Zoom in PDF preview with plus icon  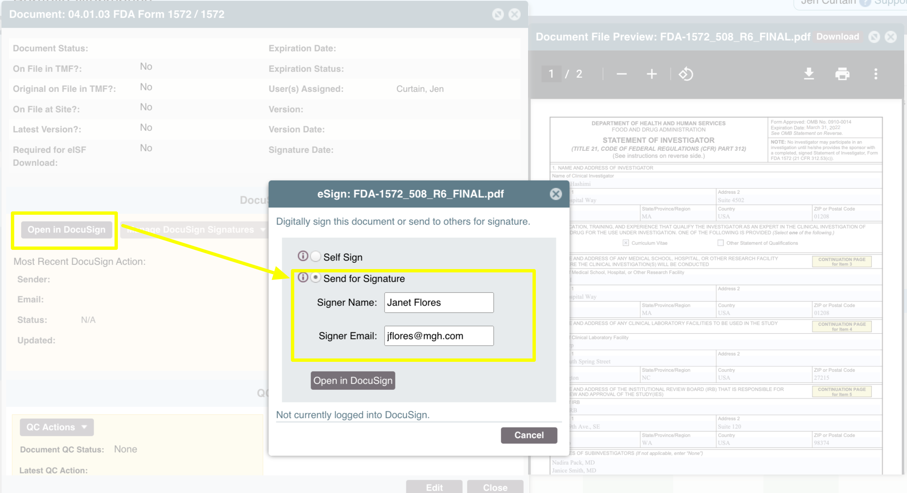652,74
